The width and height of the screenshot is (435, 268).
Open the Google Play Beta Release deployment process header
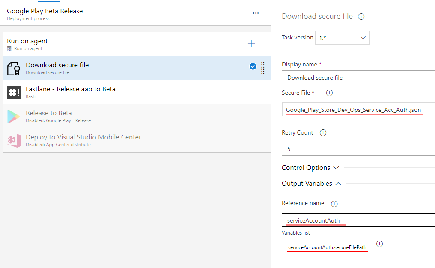coord(135,14)
